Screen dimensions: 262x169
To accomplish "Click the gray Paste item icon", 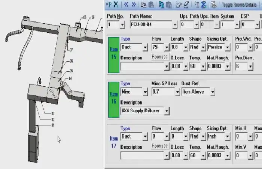I will pyautogui.click(x=151, y=5).
